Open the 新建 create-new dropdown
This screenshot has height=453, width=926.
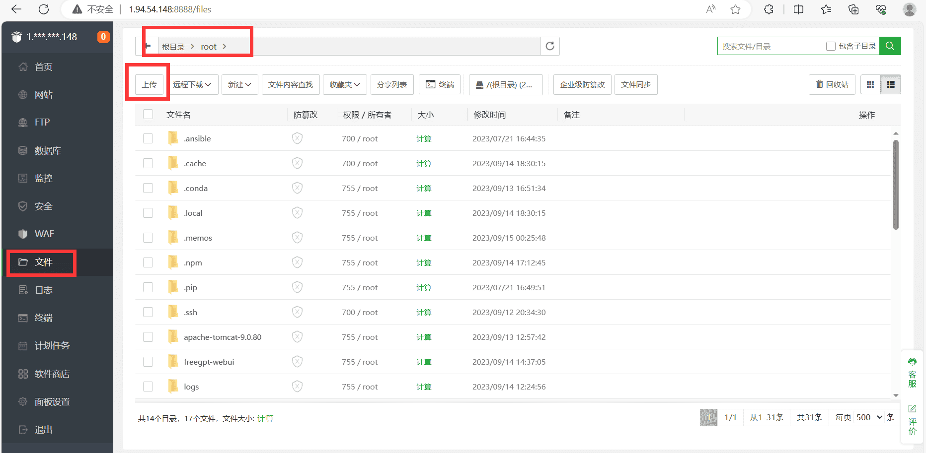click(x=239, y=84)
